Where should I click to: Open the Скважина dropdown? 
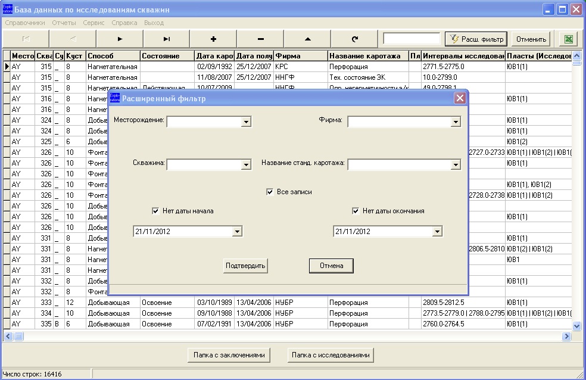(246, 165)
